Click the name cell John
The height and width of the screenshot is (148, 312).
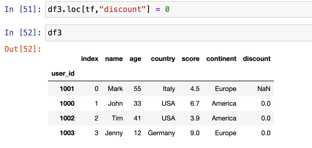(x=115, y=103)
